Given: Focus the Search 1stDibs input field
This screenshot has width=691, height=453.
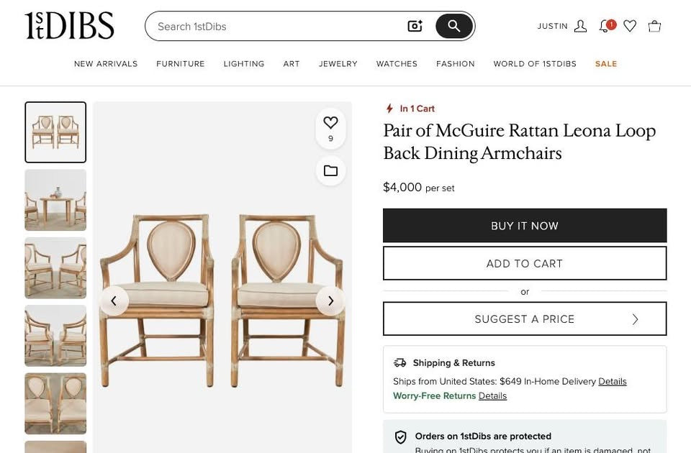Looking at the screenshot, I should pyautogui.click(x=278, y=27).
